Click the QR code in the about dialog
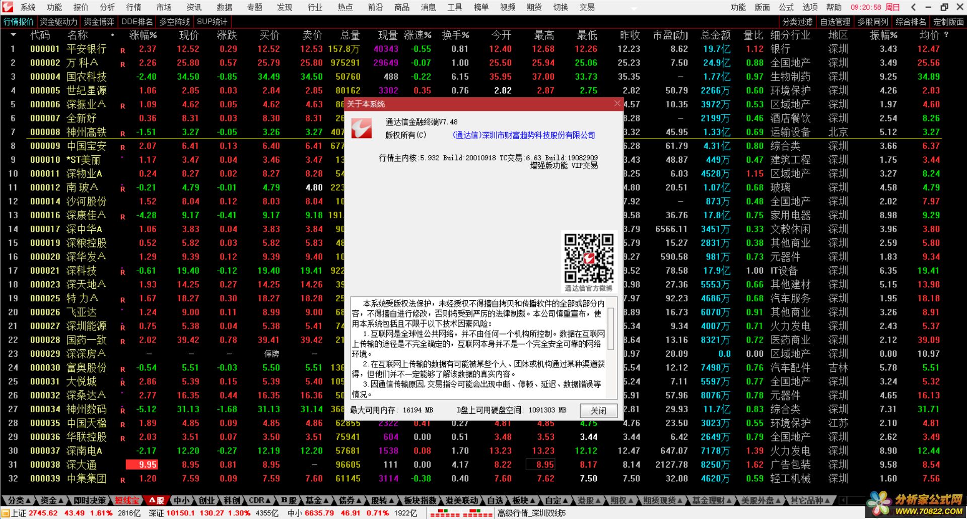This screenshot has height=519, width=967. (x=589, y=258)
